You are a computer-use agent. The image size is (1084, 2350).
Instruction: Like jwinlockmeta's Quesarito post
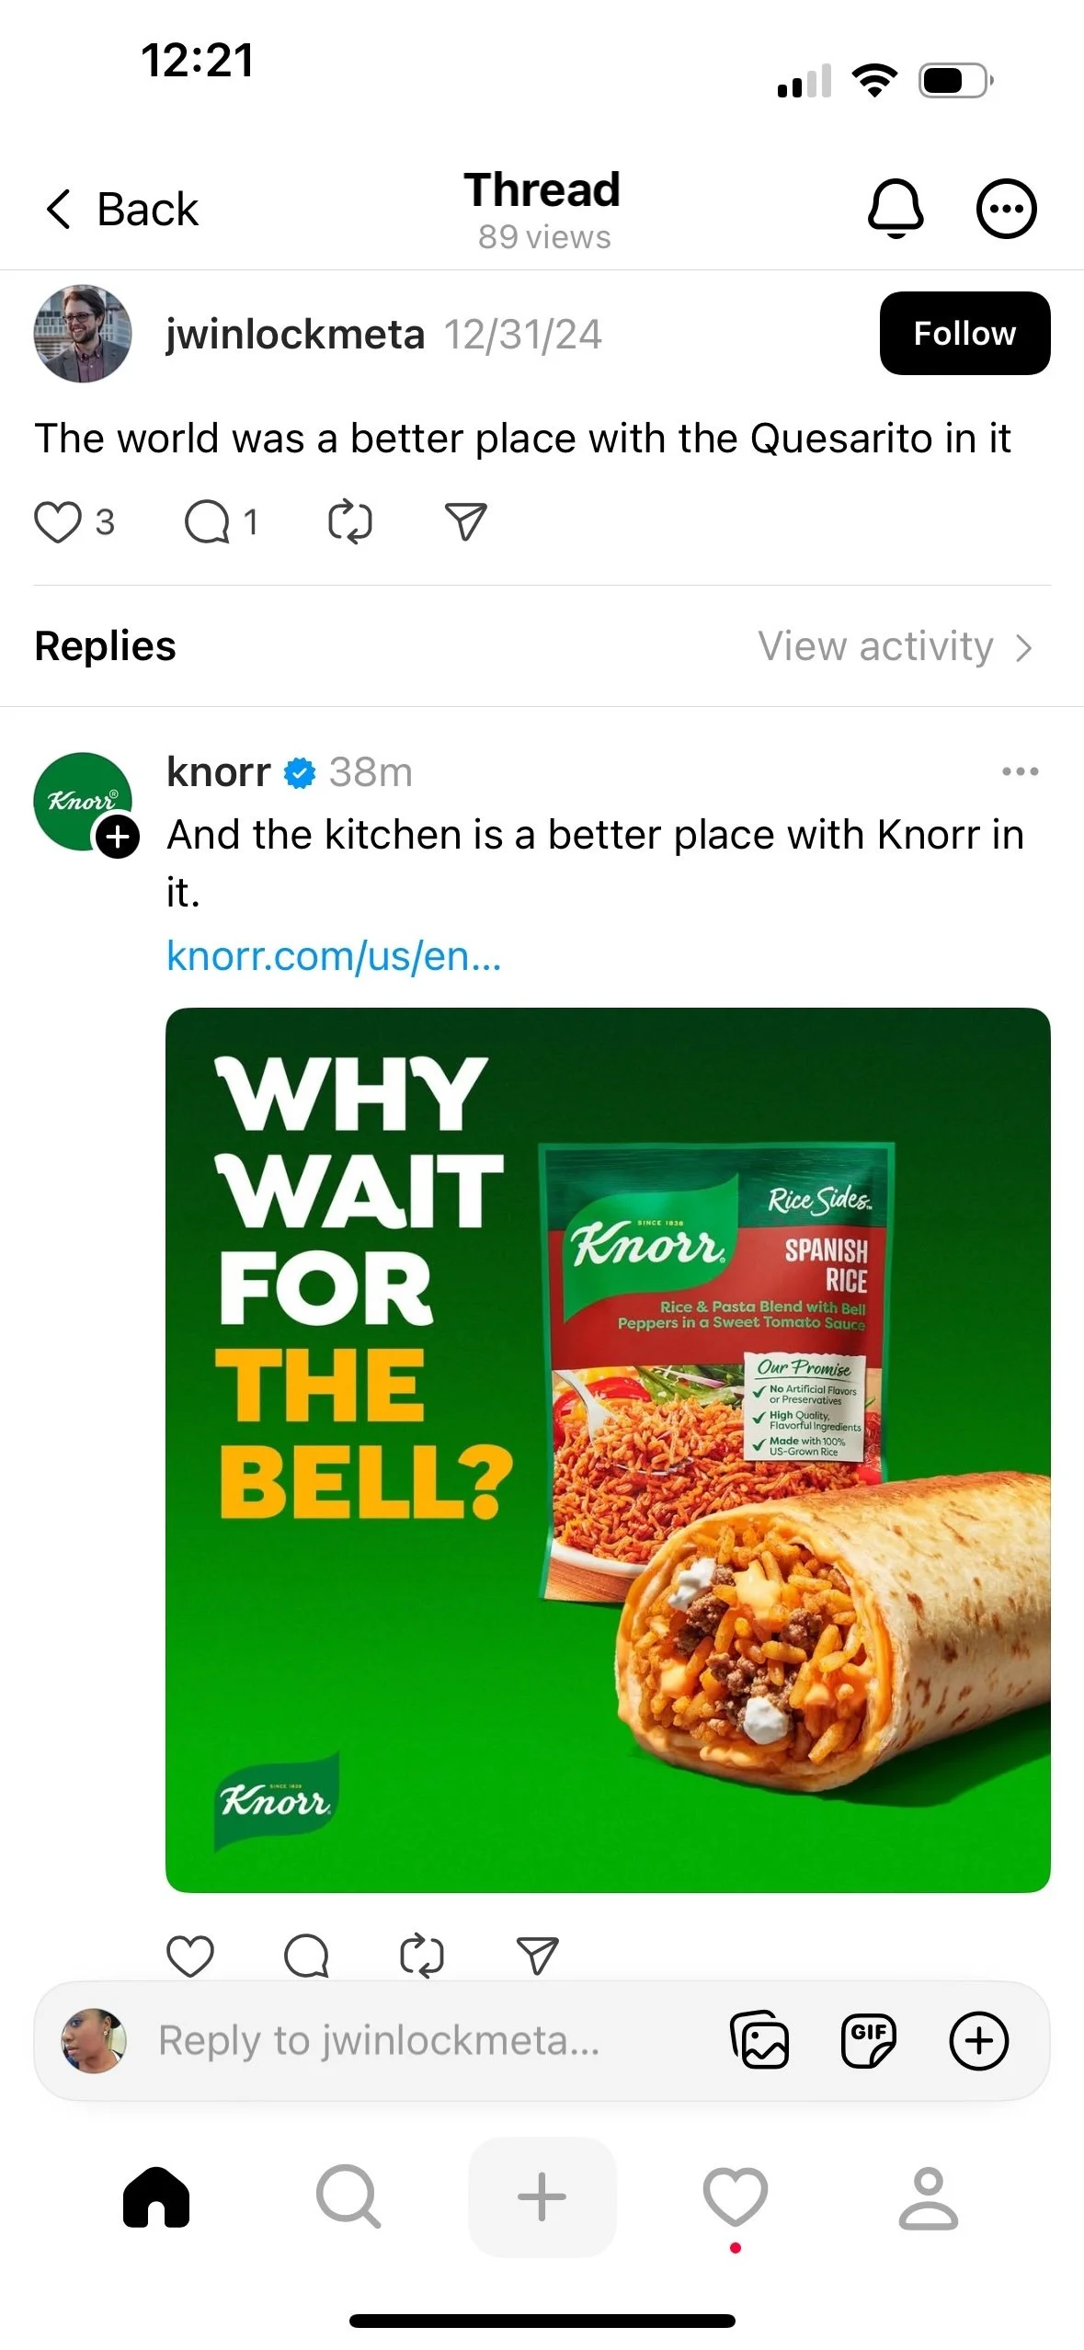click(58, 522)
